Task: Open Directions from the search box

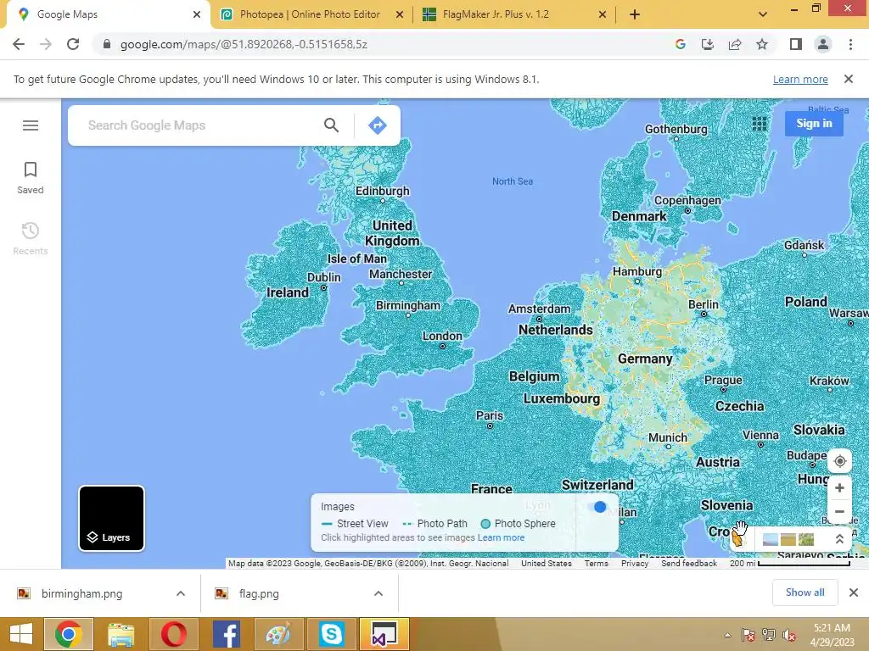Action: [x=378, y=125]
